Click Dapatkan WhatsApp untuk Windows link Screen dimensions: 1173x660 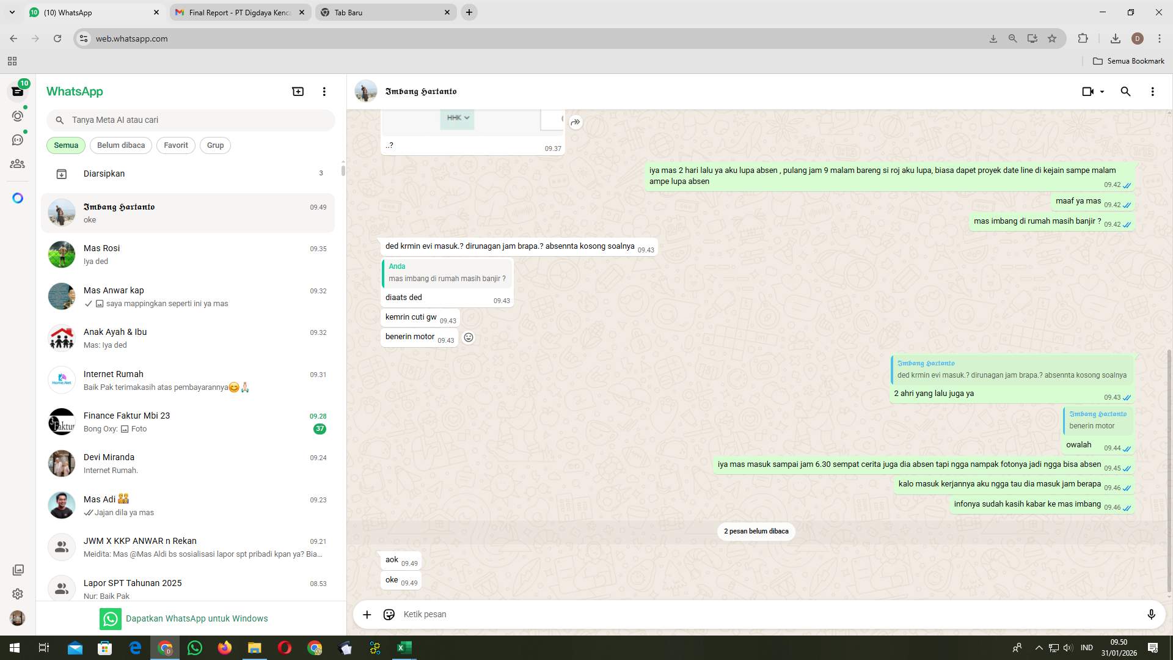pos(197,618)
